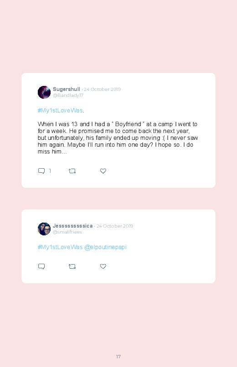
Task: Click the page number 17
Action: coord(118,356)
